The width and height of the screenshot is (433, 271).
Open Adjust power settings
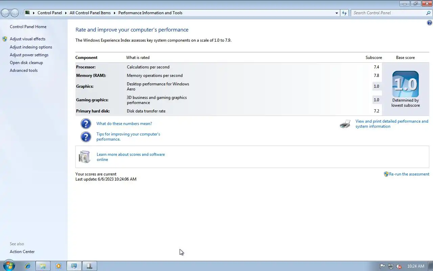coord(29,55)
